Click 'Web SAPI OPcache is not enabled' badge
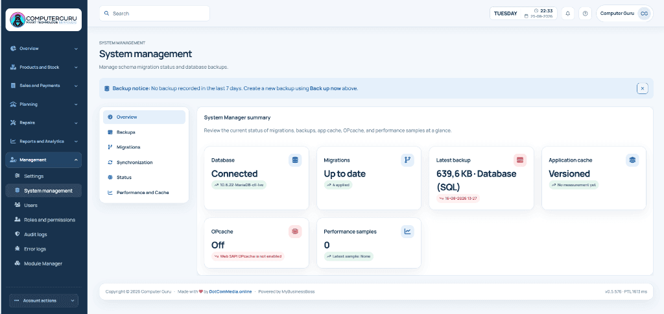The width and height of the screenshot is (664, 314). point(248,256)
